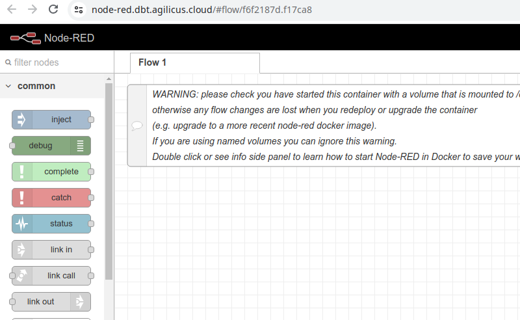Click the inject node arrow icon
Viewport: 520px width, 320px height.
coord(22,120)
